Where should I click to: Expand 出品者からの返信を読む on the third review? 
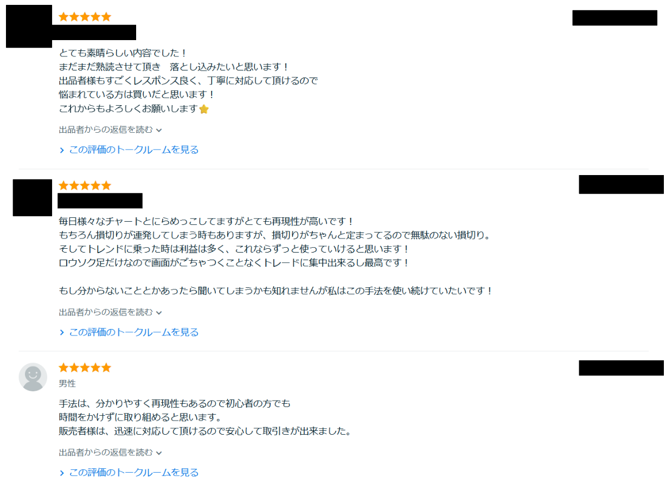click(110, 452)
